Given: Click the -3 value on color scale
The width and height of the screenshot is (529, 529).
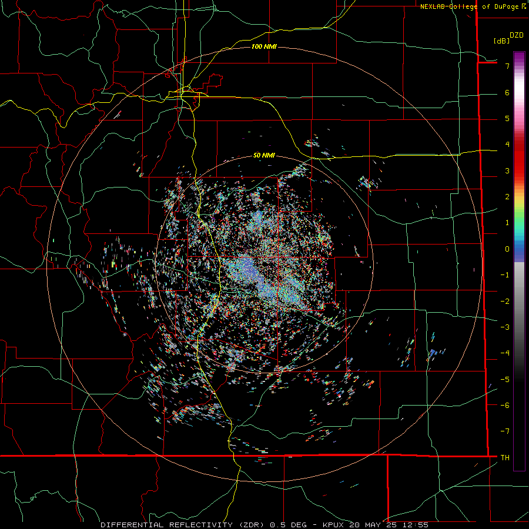Looking at the screenshot, I should pos(505,327).
